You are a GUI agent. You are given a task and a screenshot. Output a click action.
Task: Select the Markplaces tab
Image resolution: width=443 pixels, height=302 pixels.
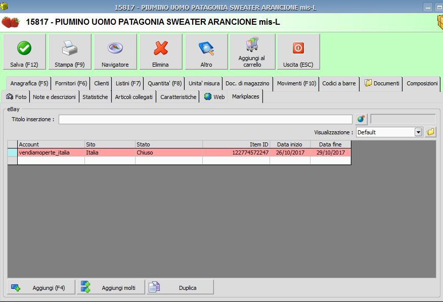[x=245, y=96]
